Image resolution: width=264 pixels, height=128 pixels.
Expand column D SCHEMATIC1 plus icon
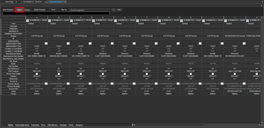tap(93, 21)
